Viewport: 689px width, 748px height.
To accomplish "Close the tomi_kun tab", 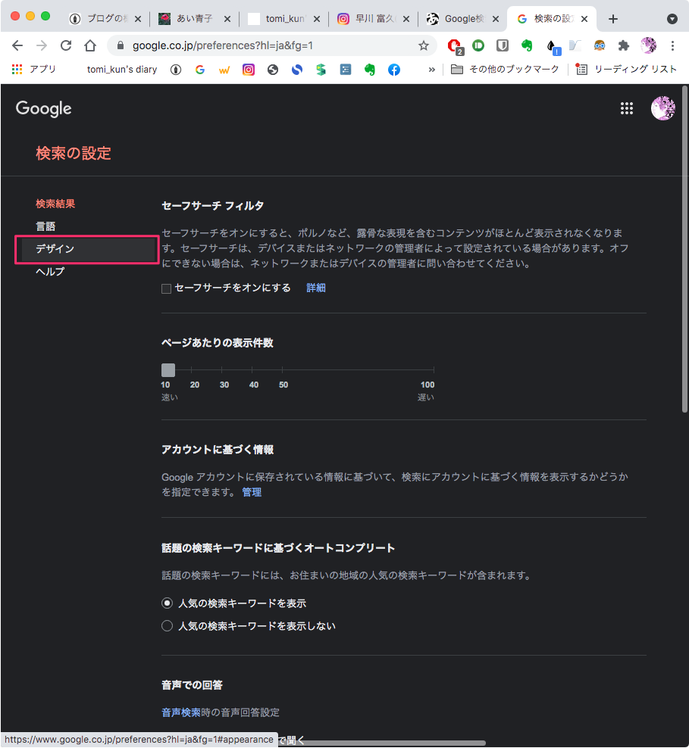I will tap(317, 19).
